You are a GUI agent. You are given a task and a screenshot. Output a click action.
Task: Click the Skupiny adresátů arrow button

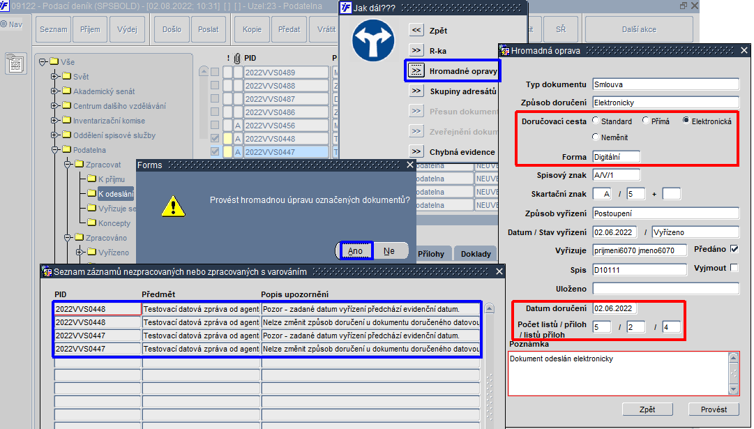point(416,91)
